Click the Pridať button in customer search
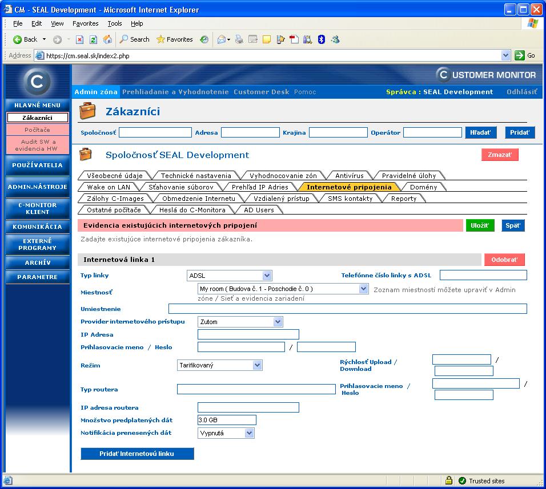The width and height of the screenshot is (546, 489). 520,132
